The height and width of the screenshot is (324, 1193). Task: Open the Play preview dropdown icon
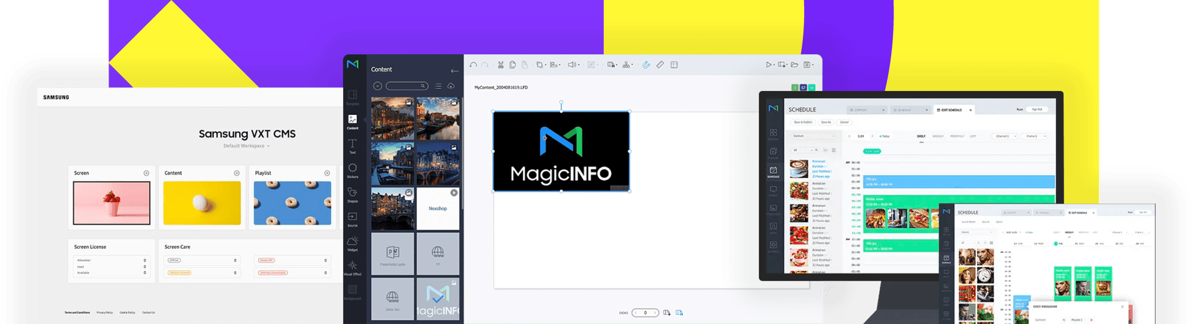(770, 65)
